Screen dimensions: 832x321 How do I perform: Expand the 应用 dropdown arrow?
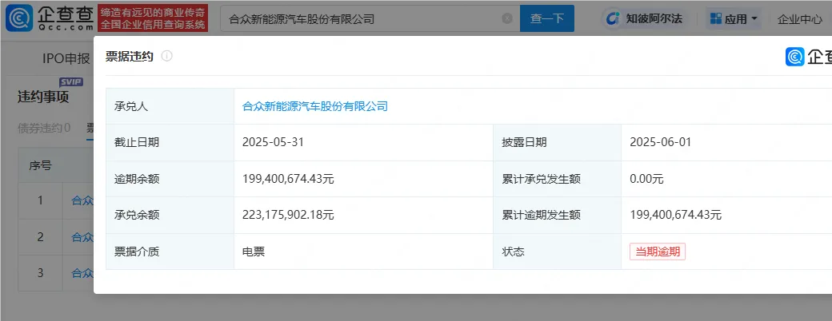point(754,18)
